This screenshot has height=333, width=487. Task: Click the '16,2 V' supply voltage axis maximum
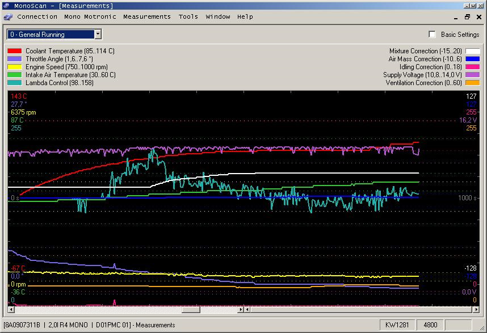468,120
